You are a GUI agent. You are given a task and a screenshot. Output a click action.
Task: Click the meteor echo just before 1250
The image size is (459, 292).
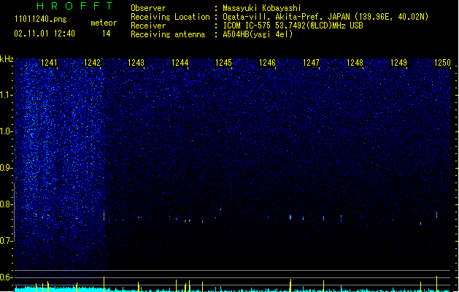click(x=437, y=215)
